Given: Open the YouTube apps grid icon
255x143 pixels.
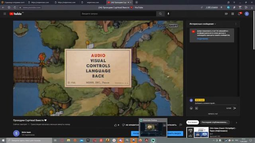Looking at the screenshot, I should [233, 14].
